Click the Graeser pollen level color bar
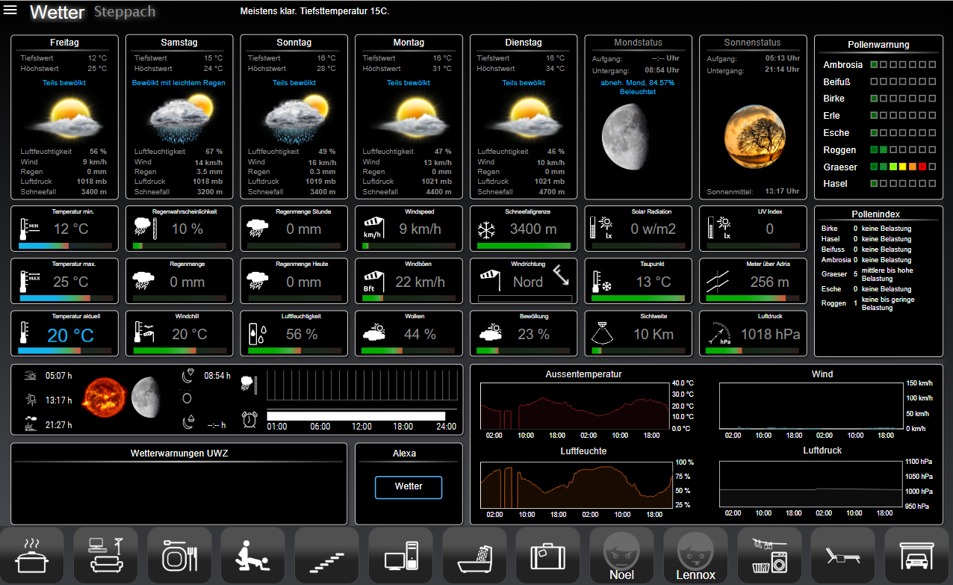Image resolution: width=953 pixels, height=585 pixels. coord(903,167)
